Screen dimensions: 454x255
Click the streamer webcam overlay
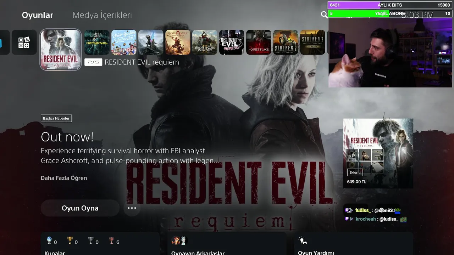click(x=390, y=52)
